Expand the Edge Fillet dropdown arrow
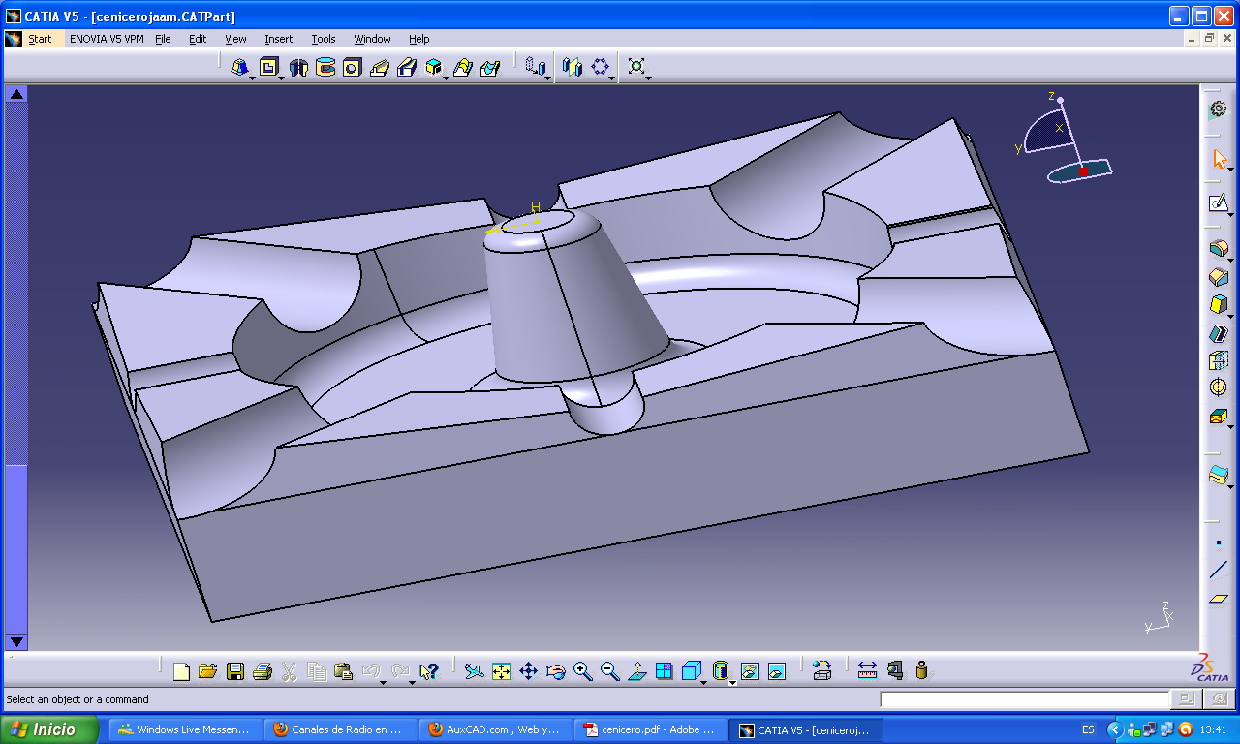 [1230, 259]
